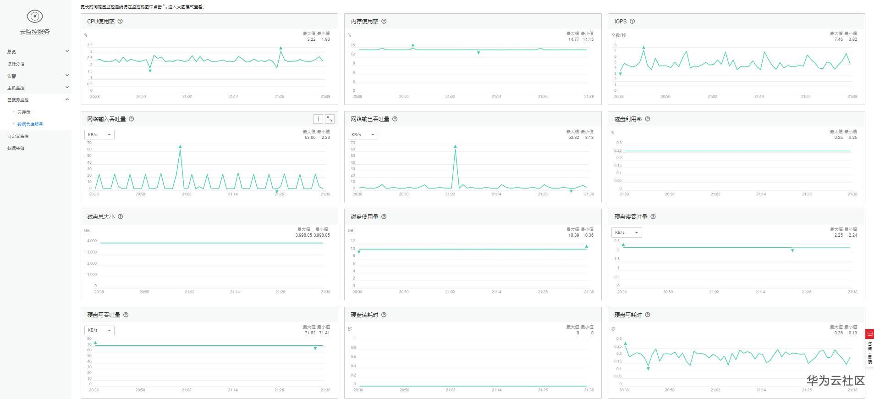
Task: Click the question mark next to 硬盘写耗时
Action: pyautogui.click(x=648, y=315)
